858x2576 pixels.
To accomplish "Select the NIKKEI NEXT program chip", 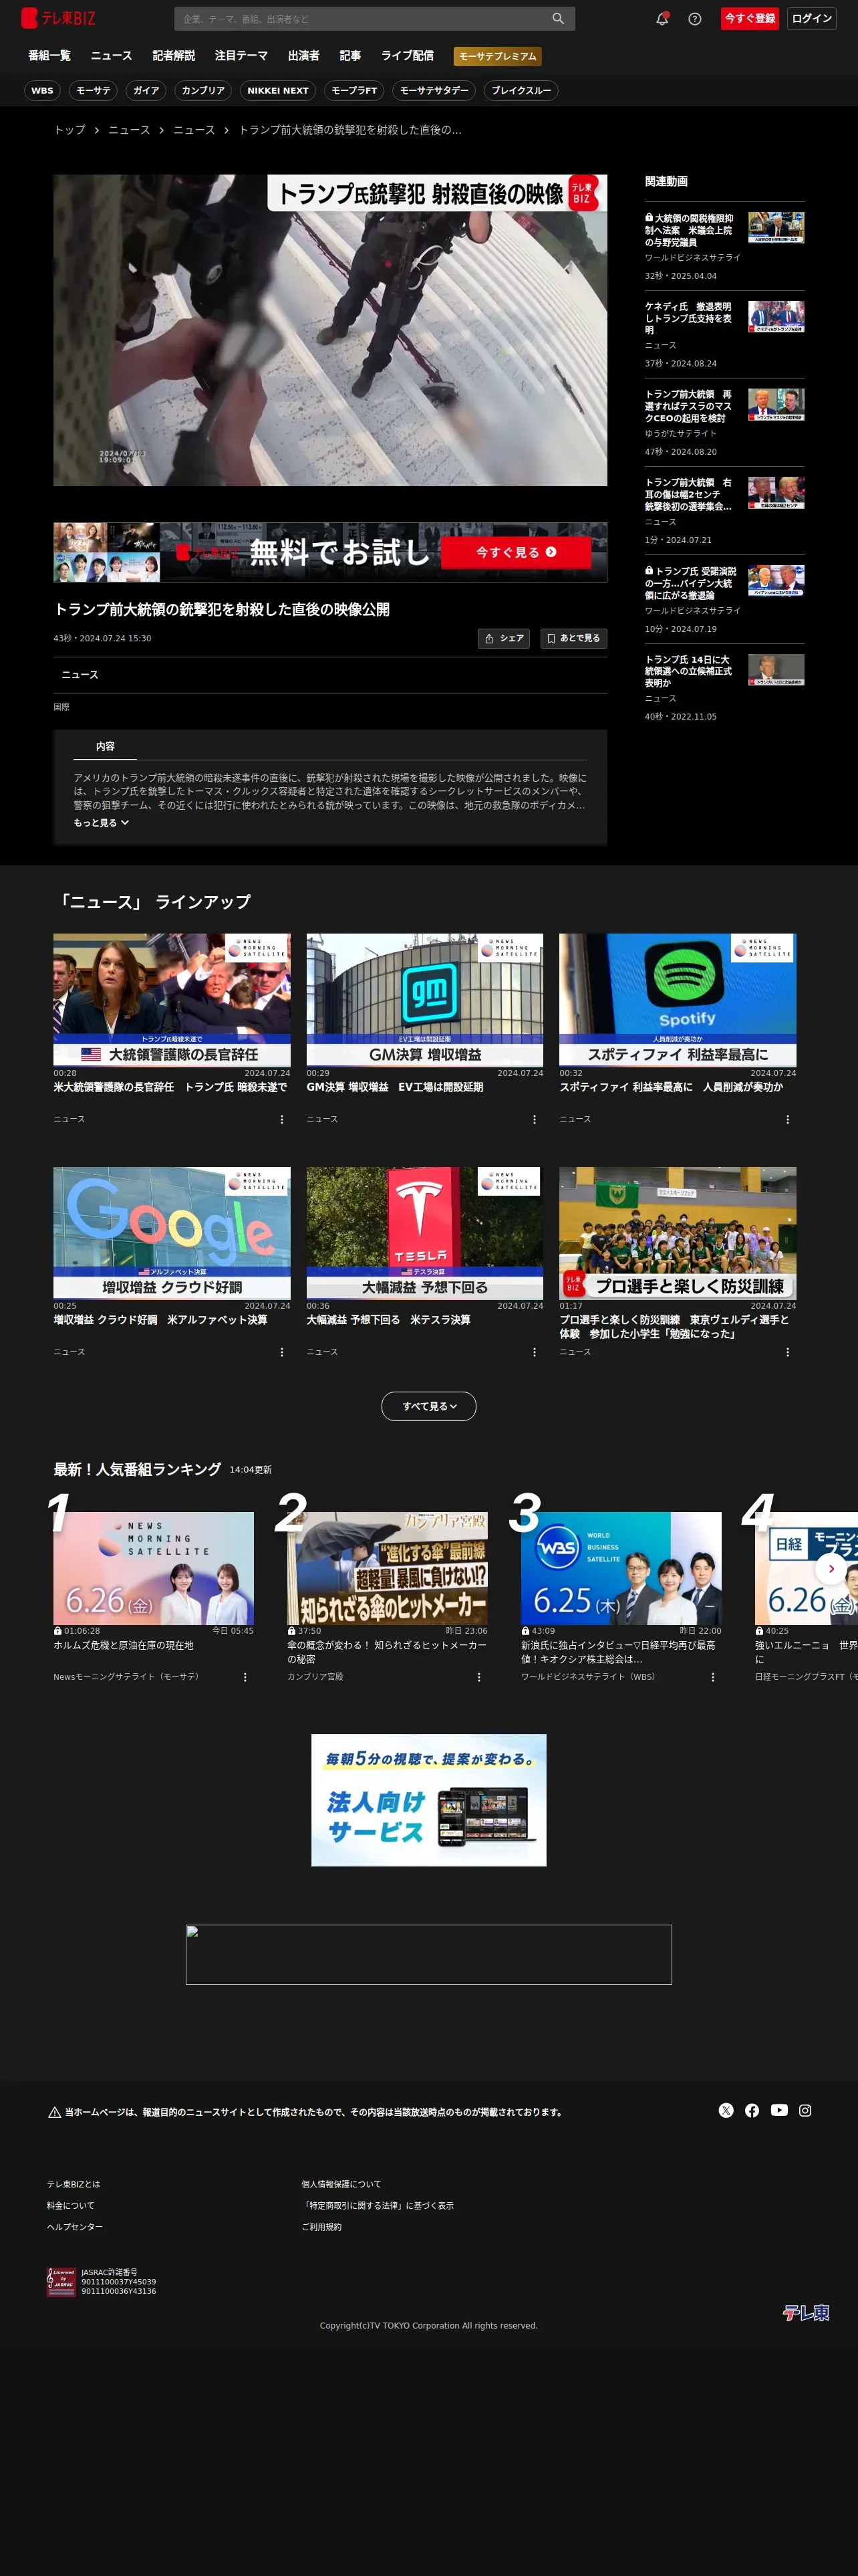I will point(278,91).
